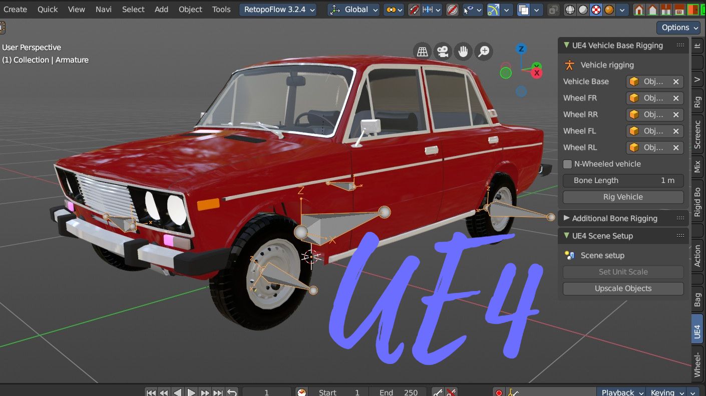Toggle X-ray mode
The height and width of the screenshot is (396, 706).
pos(553,9)
